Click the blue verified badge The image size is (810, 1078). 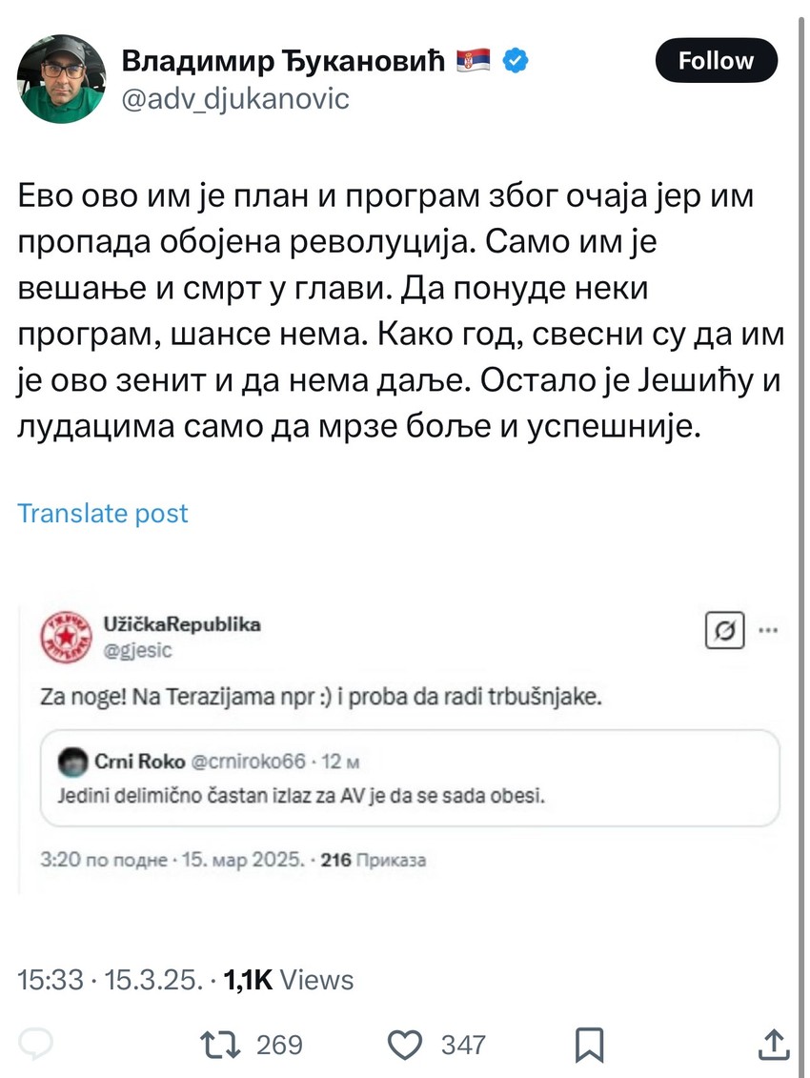(x=516, y=62)
